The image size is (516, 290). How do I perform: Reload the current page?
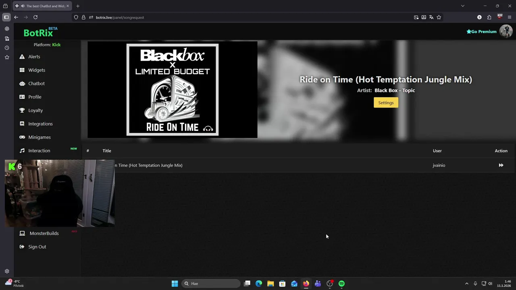click(x=35, y=17)
